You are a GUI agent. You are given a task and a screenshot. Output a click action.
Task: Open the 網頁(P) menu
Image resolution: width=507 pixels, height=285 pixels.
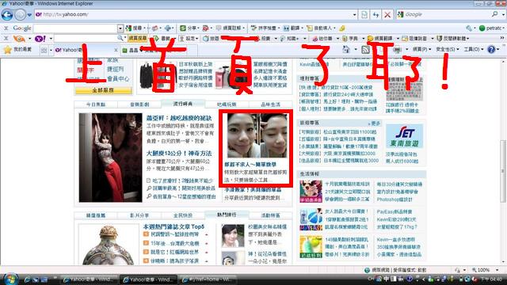(x=422, y=49)
